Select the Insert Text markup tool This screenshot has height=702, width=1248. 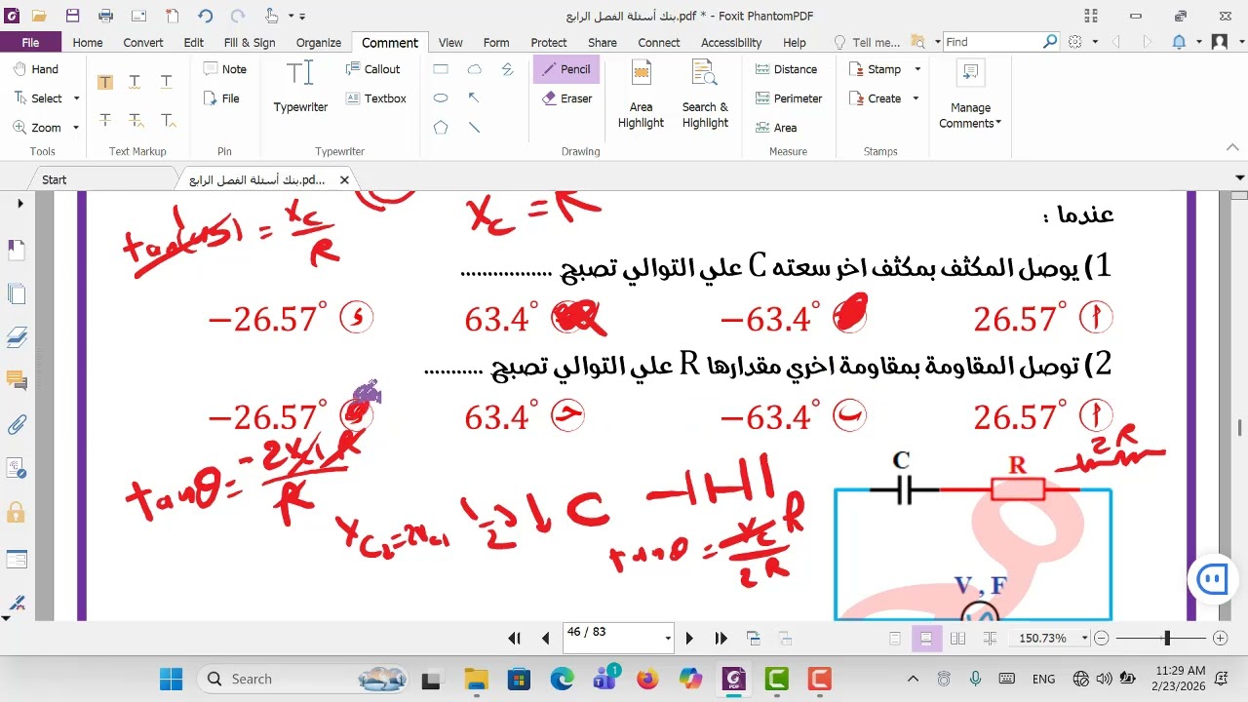coord(167,121)
